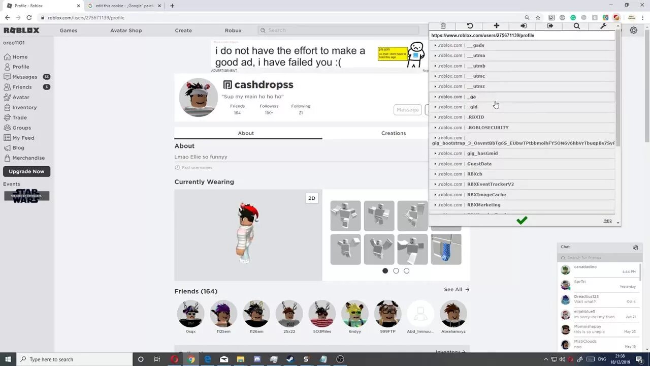
Task: Select the second carousel page dot
Action: (396, 271)
